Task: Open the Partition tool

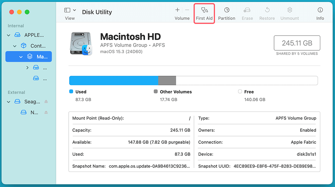Action: (226, 13)
